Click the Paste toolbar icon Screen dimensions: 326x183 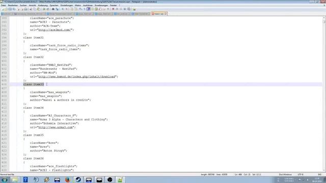[39, 9]
